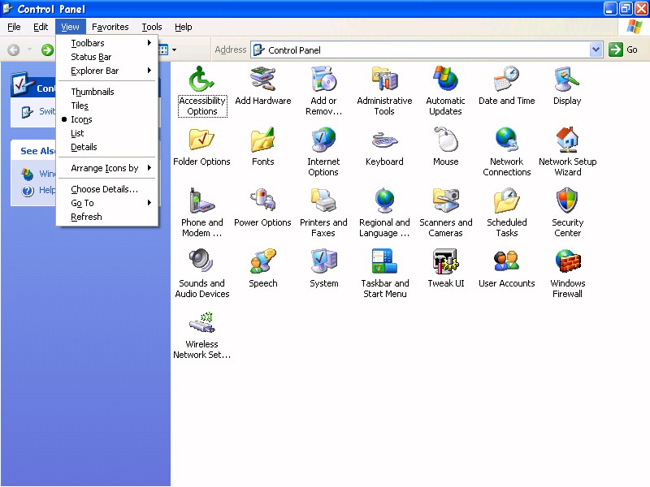Open Windows Update link in See Also
The image size is (650, 487).
pos(38,174)
